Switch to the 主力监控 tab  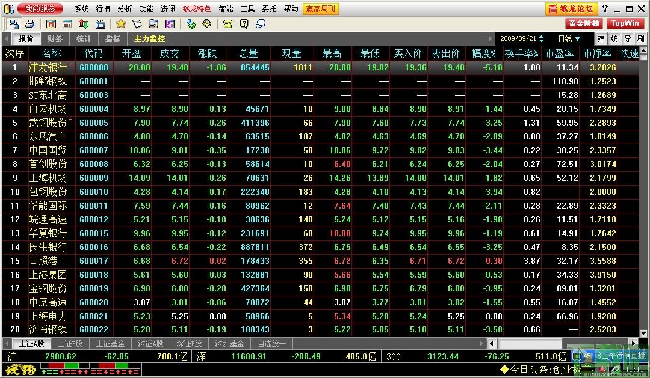tap(149, 39)
